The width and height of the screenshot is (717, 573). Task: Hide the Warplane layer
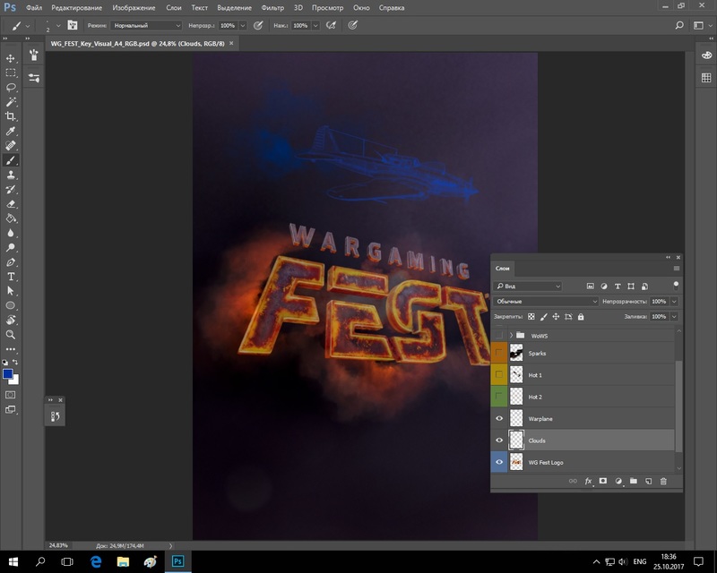(499, 418)
